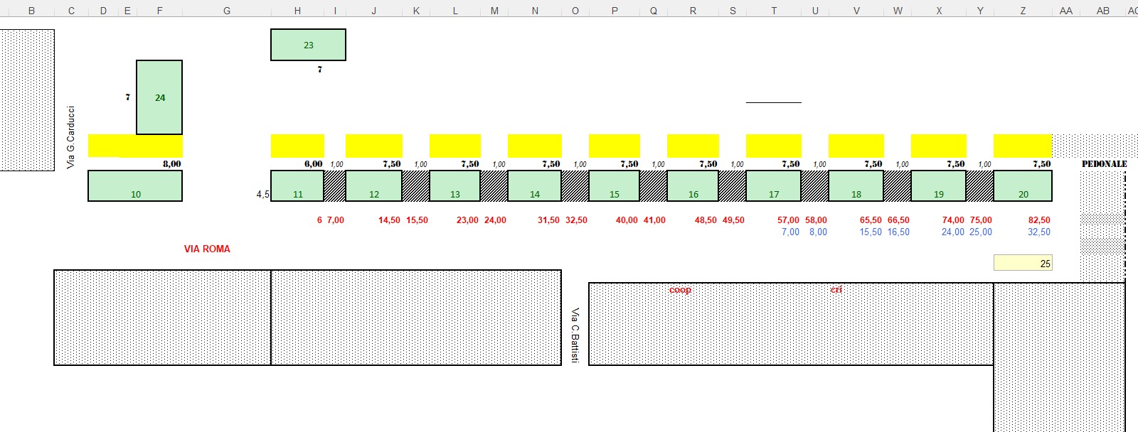Screen dimensions: 1138x432
Task: Click the hatched gap between stalls 11 and 12
Action: pos(334,186)
